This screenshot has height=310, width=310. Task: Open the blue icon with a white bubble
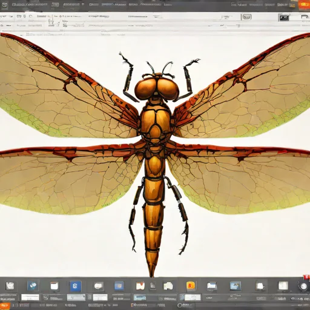pyautogui.click(x=33, y=286)
